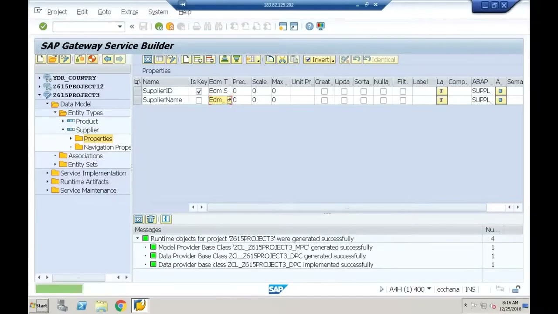Click the command input field

(85, 27)
